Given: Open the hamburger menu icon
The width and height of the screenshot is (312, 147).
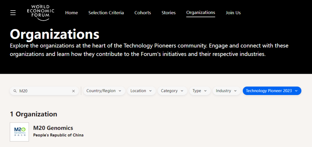Looking at the screenshot, I should pos(13,13).
